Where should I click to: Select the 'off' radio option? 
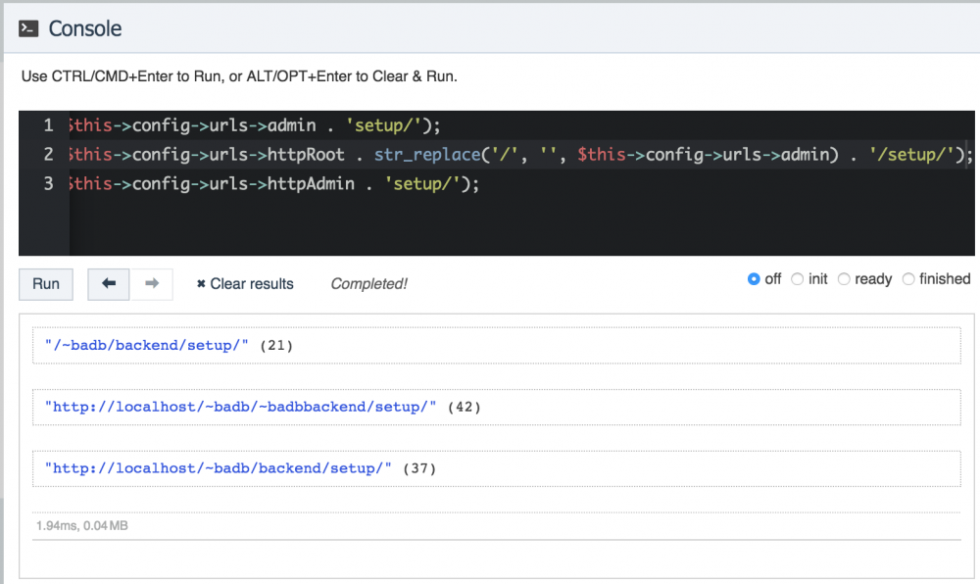754,279
